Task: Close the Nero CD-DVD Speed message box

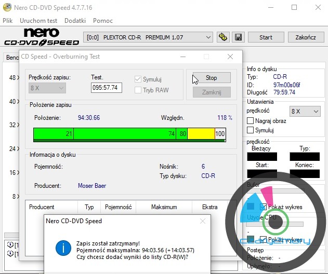Action: point(202,221)
